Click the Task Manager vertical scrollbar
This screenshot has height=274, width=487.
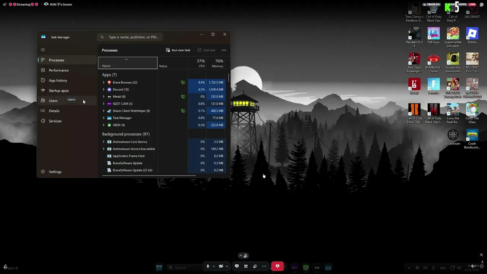(x=229, y=78)
